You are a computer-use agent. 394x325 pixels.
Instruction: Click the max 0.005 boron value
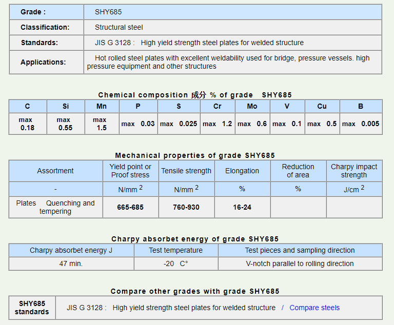361,124
